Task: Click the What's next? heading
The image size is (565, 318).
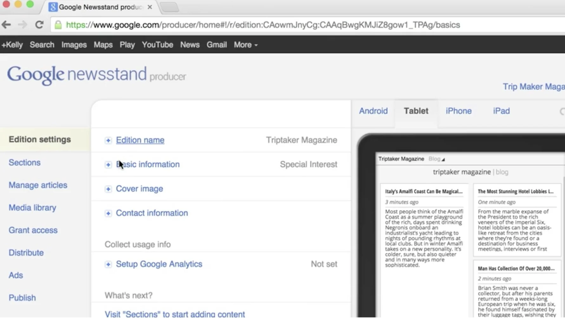Action: pyautogui.click(x=128, y=295)
